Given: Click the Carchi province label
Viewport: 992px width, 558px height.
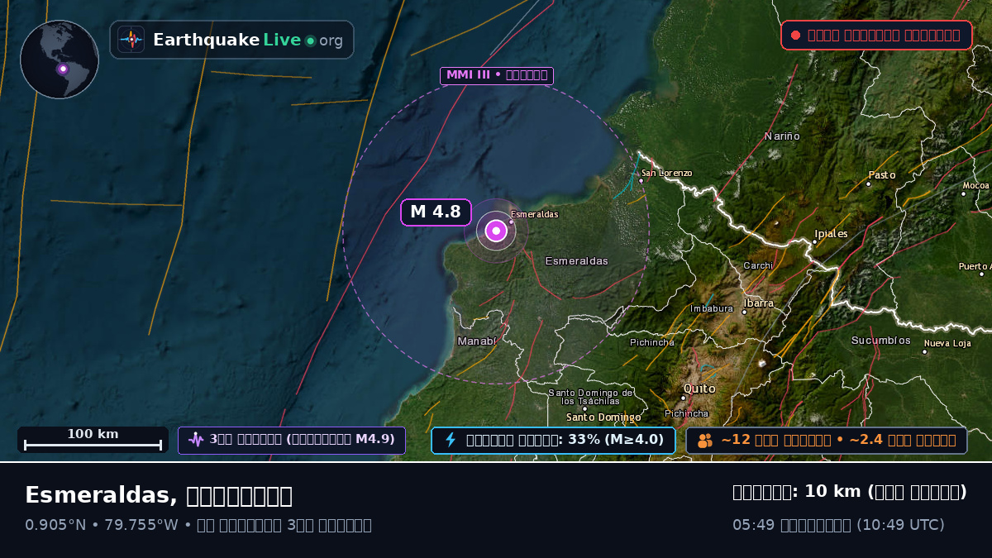Looking at the screenshot, I should pyautogui.click(x=758, y=266).
